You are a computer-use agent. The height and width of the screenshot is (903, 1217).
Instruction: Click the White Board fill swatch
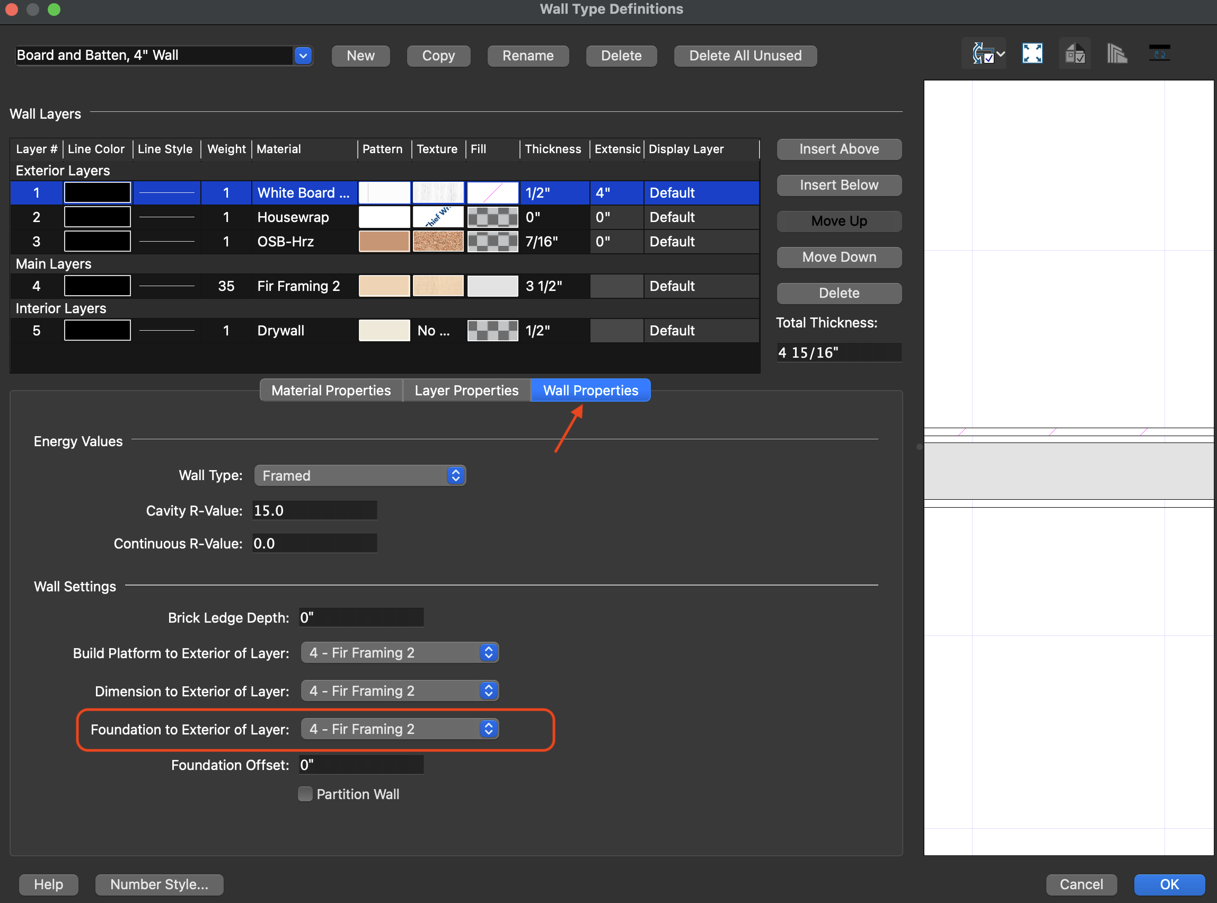click(492, 193)
